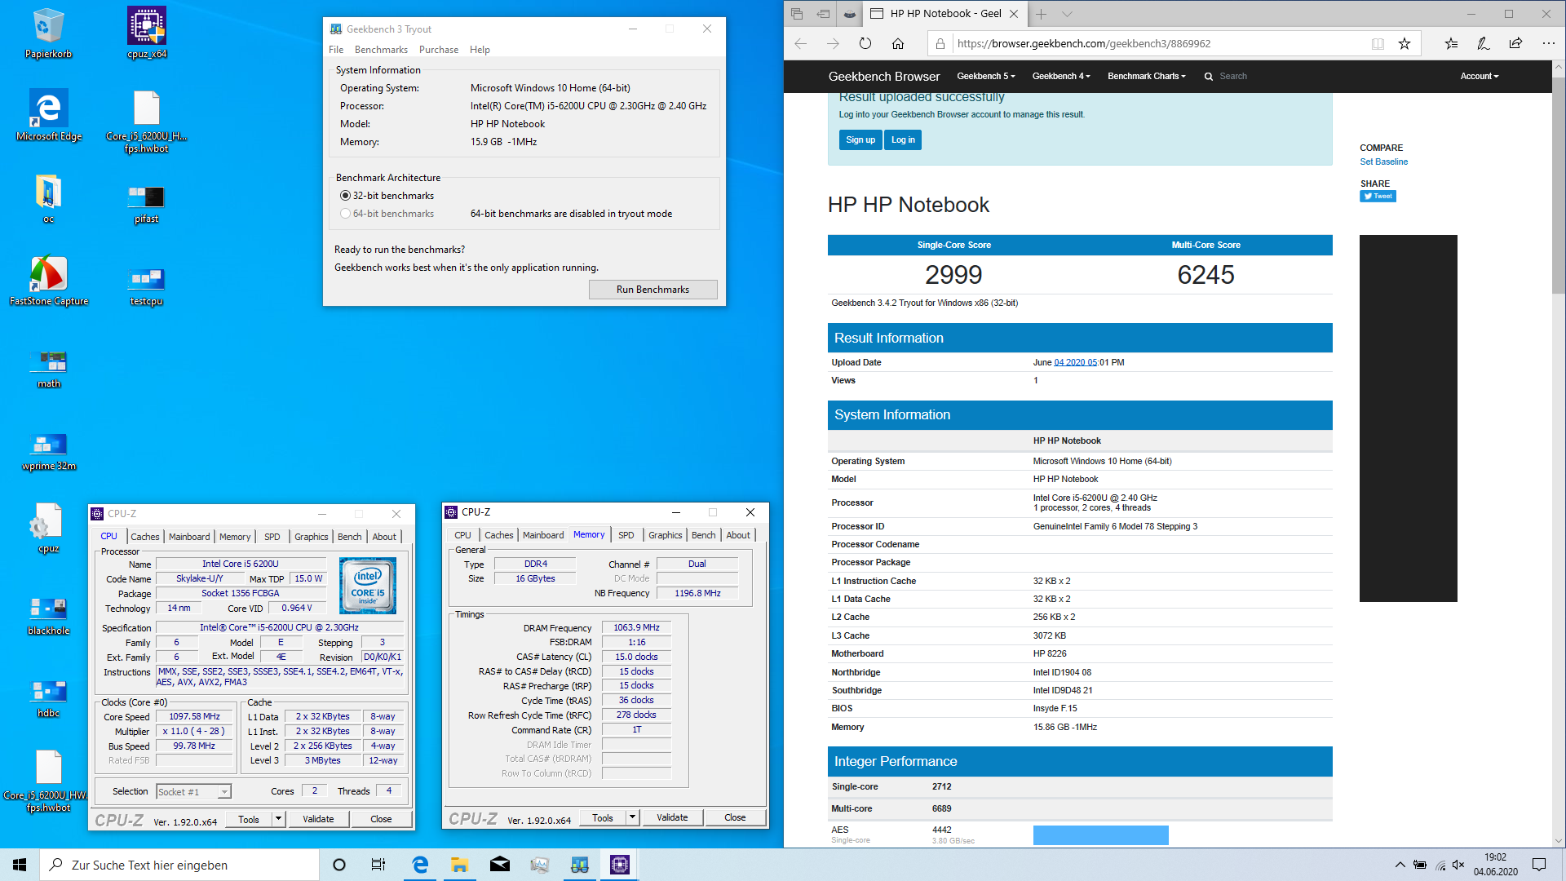The width and height of the screenshot is (1566, 881).
Task: Open File Explorer from the taskbar
Action: (459, 865)
